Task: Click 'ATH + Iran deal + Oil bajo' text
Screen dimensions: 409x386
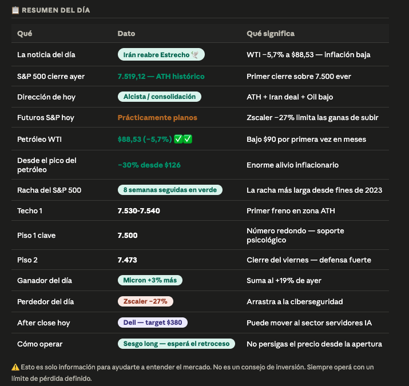Action: (x=290, y=97)
